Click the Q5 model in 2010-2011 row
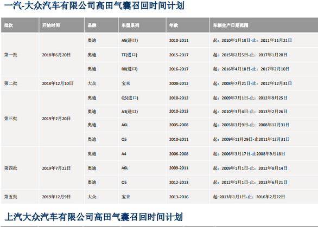The image size is (318, 227). [124, 139]
